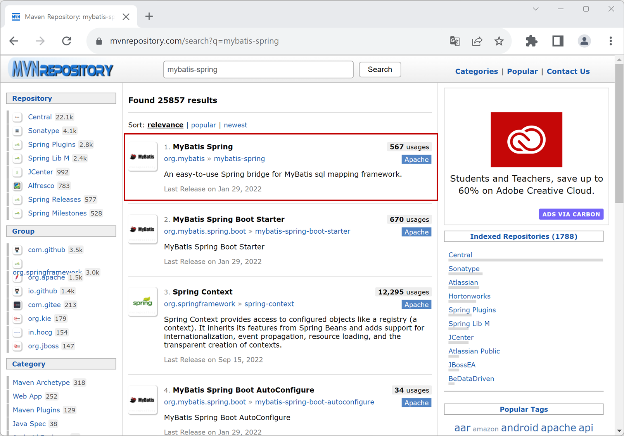Filter by Spring Milestones repository
The image size is (624, 436).
[x=57, y=213]
